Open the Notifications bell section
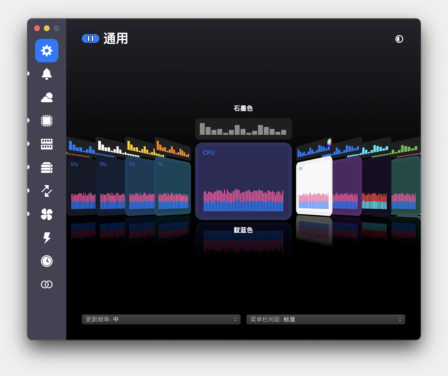 click(47, 74)
